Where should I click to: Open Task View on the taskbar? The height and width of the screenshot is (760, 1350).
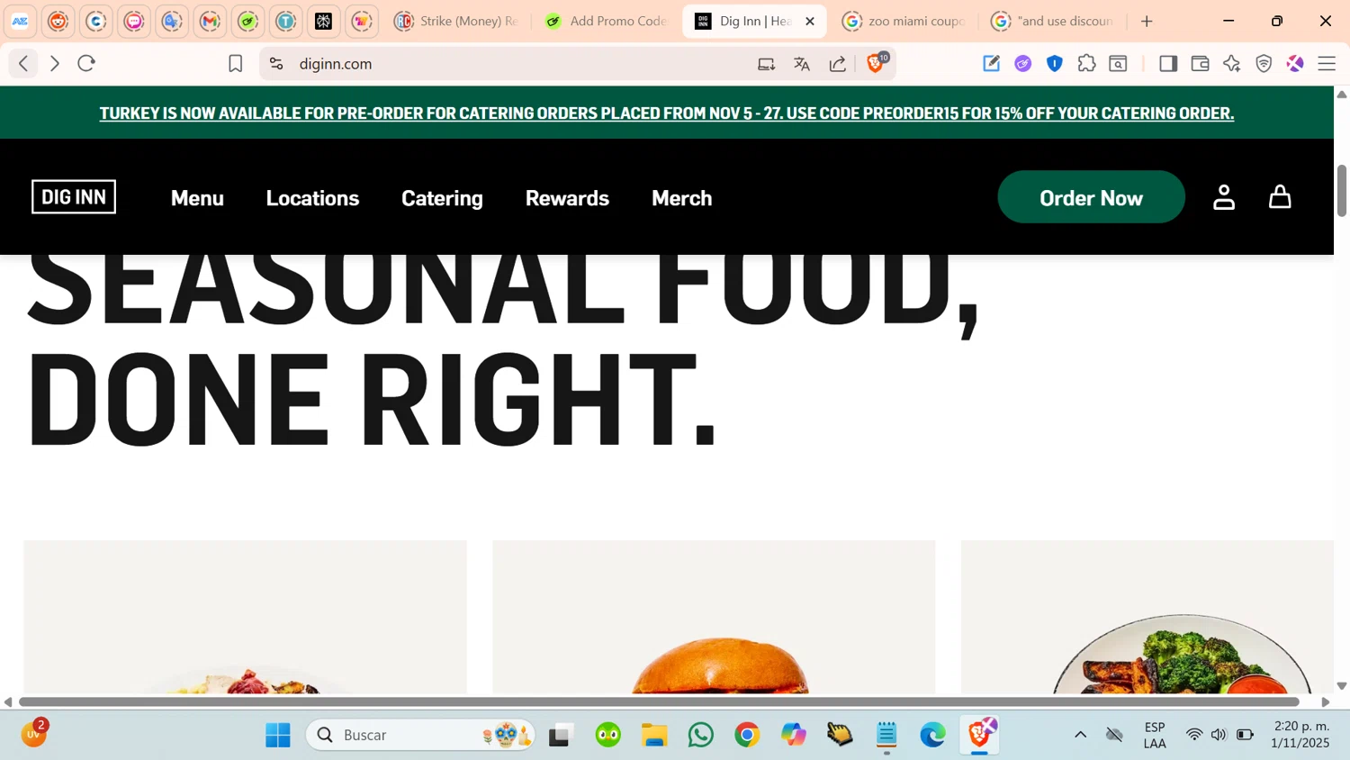click(x=561, y=735)
